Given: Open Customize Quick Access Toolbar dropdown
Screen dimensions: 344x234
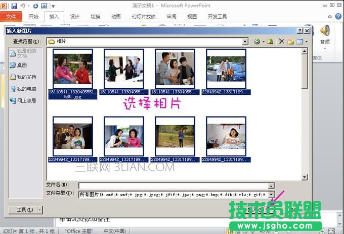Looking at the screenshot, I should click(x=53, y=6).
